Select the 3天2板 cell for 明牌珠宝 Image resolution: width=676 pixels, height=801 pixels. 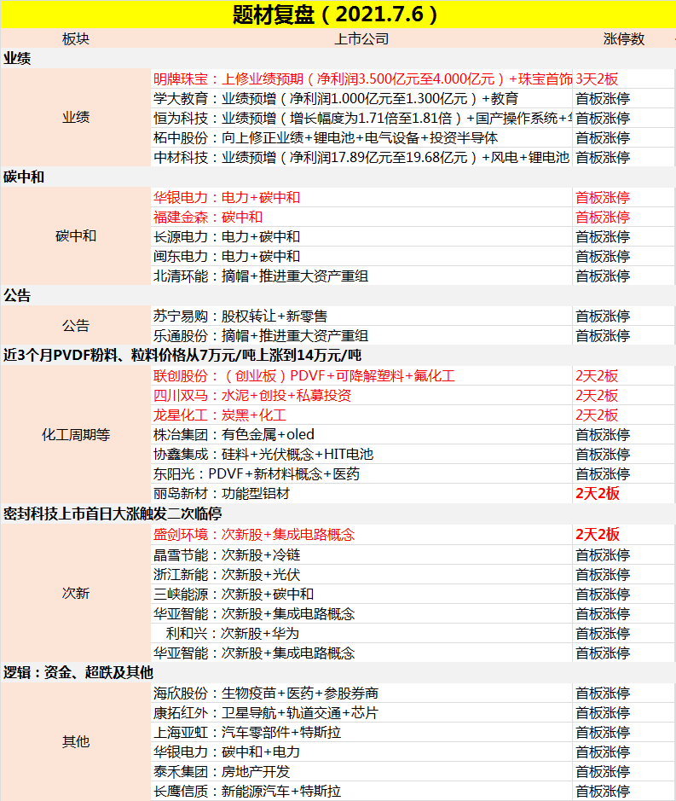tap(623, 79)
